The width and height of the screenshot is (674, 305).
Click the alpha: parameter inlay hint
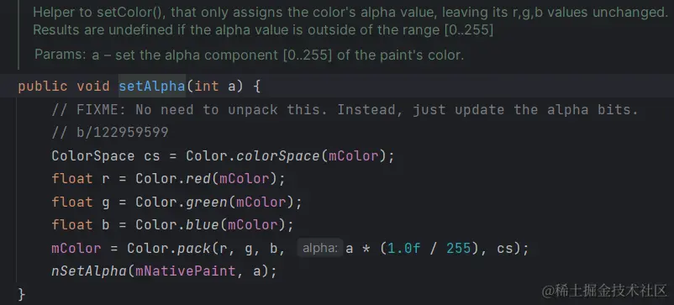pos(320,249)
